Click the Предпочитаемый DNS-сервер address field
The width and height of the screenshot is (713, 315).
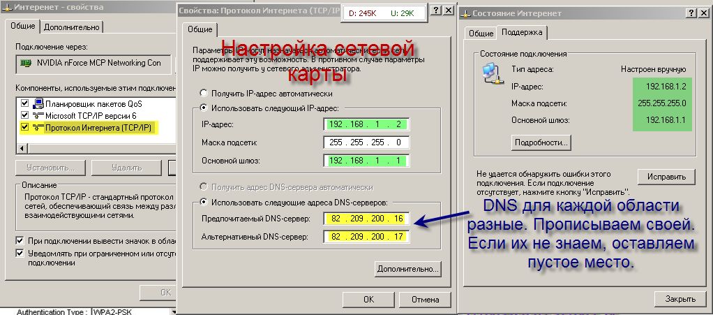366,219
